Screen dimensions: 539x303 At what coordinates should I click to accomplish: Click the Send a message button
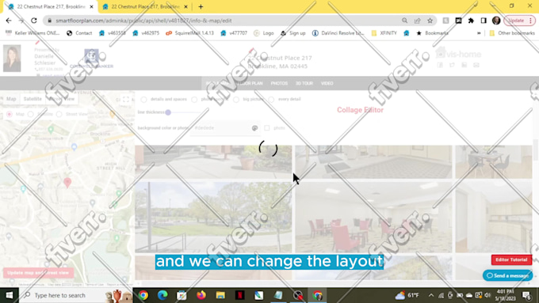pos(508,275)
